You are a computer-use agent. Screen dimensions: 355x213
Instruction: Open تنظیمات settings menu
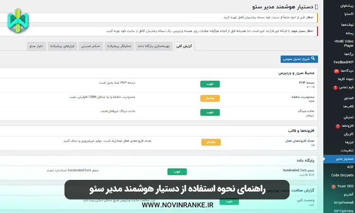pyautogui.click(x=347, y=151)
